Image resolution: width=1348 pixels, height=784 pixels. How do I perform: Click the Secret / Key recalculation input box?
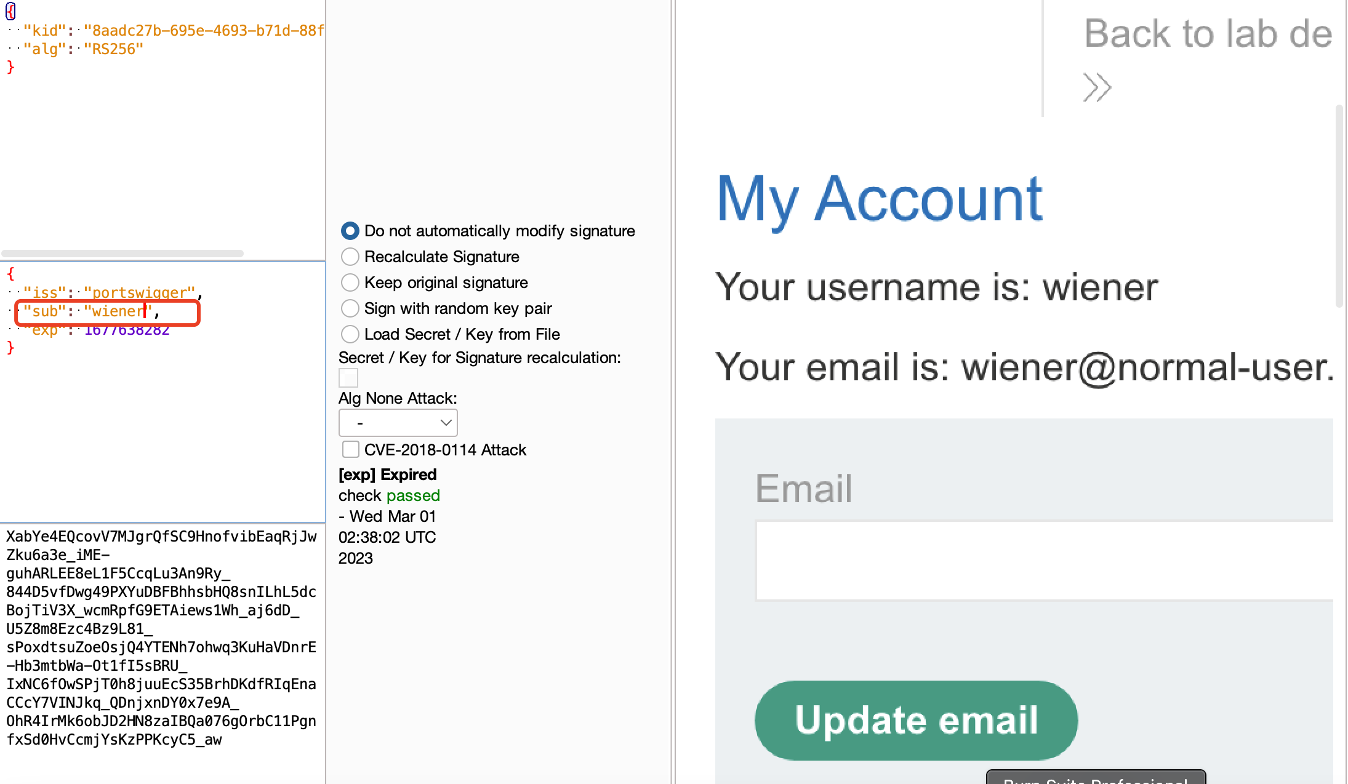(x=348, y=378)
